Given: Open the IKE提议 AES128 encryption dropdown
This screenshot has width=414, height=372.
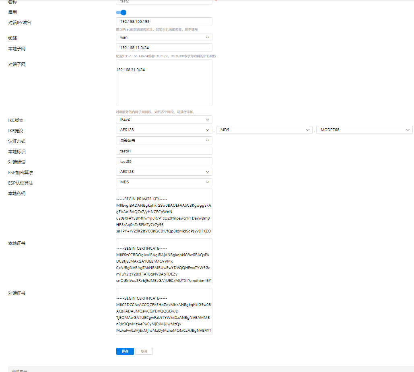Looking at the screenshot, I should 164,130.
